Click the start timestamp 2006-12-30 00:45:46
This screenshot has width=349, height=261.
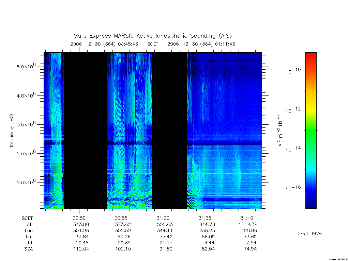coord(104,44)
